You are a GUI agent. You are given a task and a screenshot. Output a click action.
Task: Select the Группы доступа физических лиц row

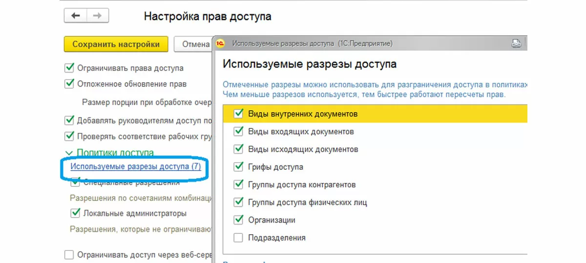[307, 202]
